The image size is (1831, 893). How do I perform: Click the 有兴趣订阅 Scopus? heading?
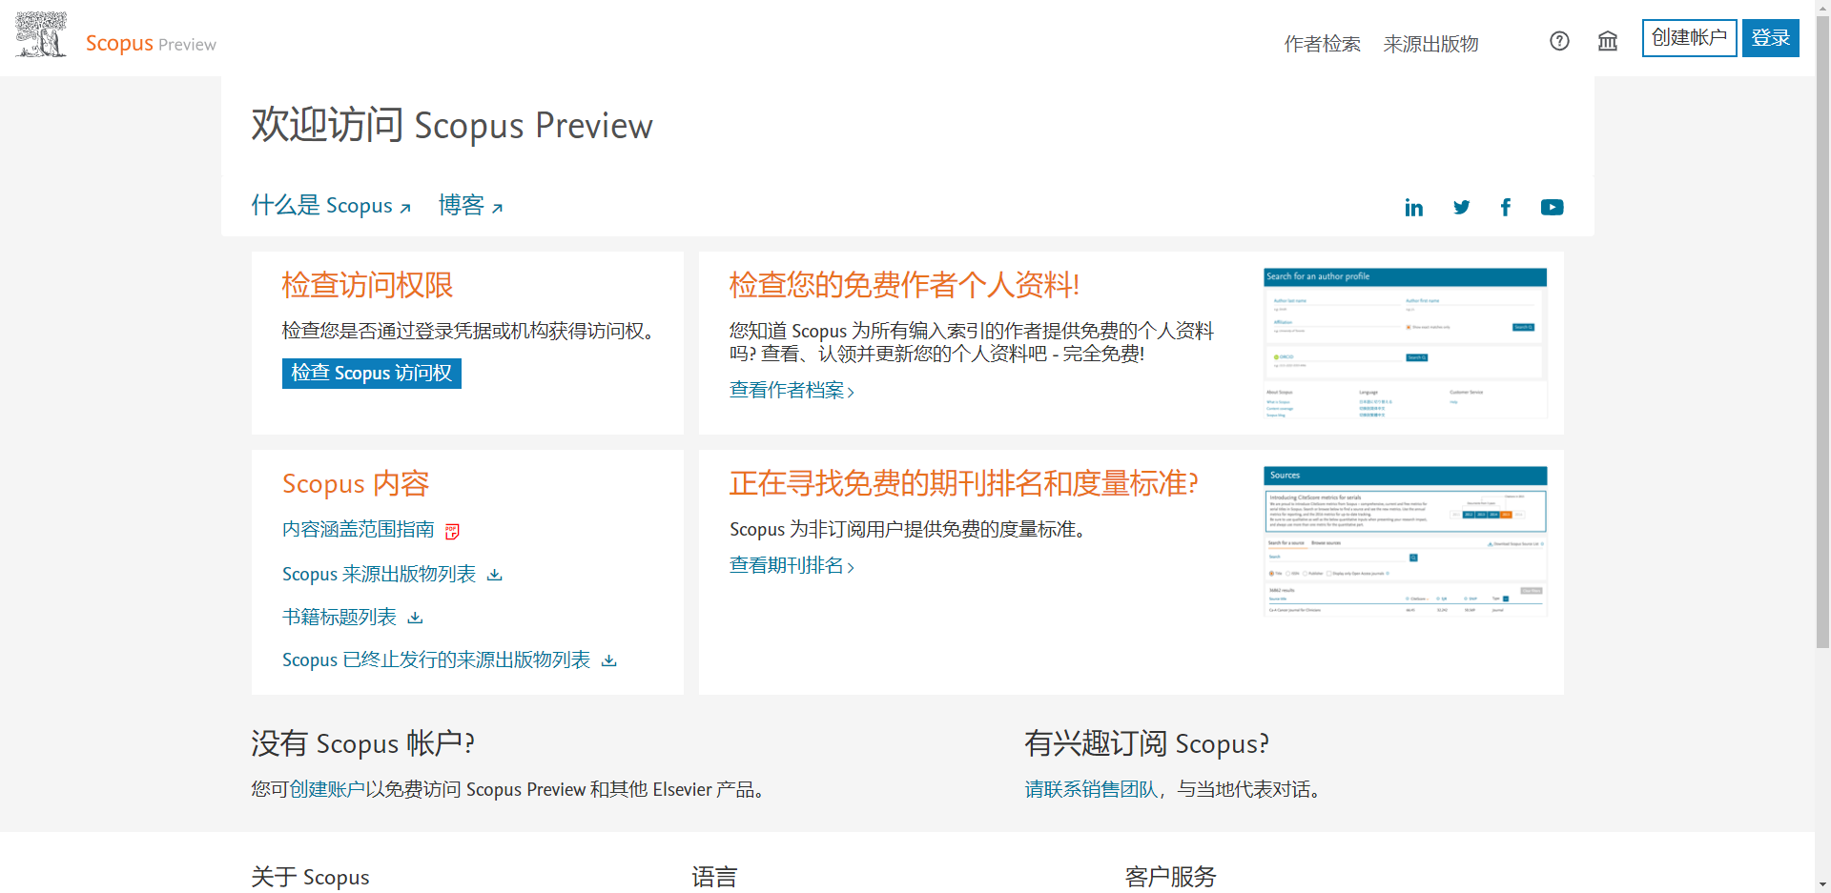coord(1146,743)
